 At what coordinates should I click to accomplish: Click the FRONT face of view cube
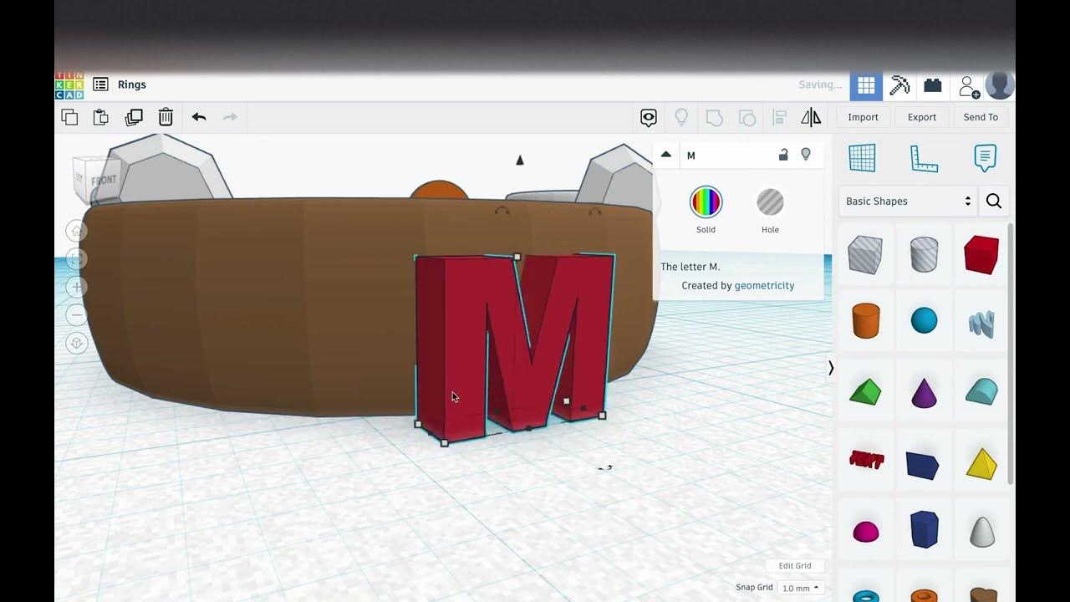click(x=102, y=179)
